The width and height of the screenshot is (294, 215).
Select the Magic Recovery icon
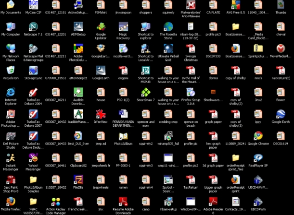123,26
